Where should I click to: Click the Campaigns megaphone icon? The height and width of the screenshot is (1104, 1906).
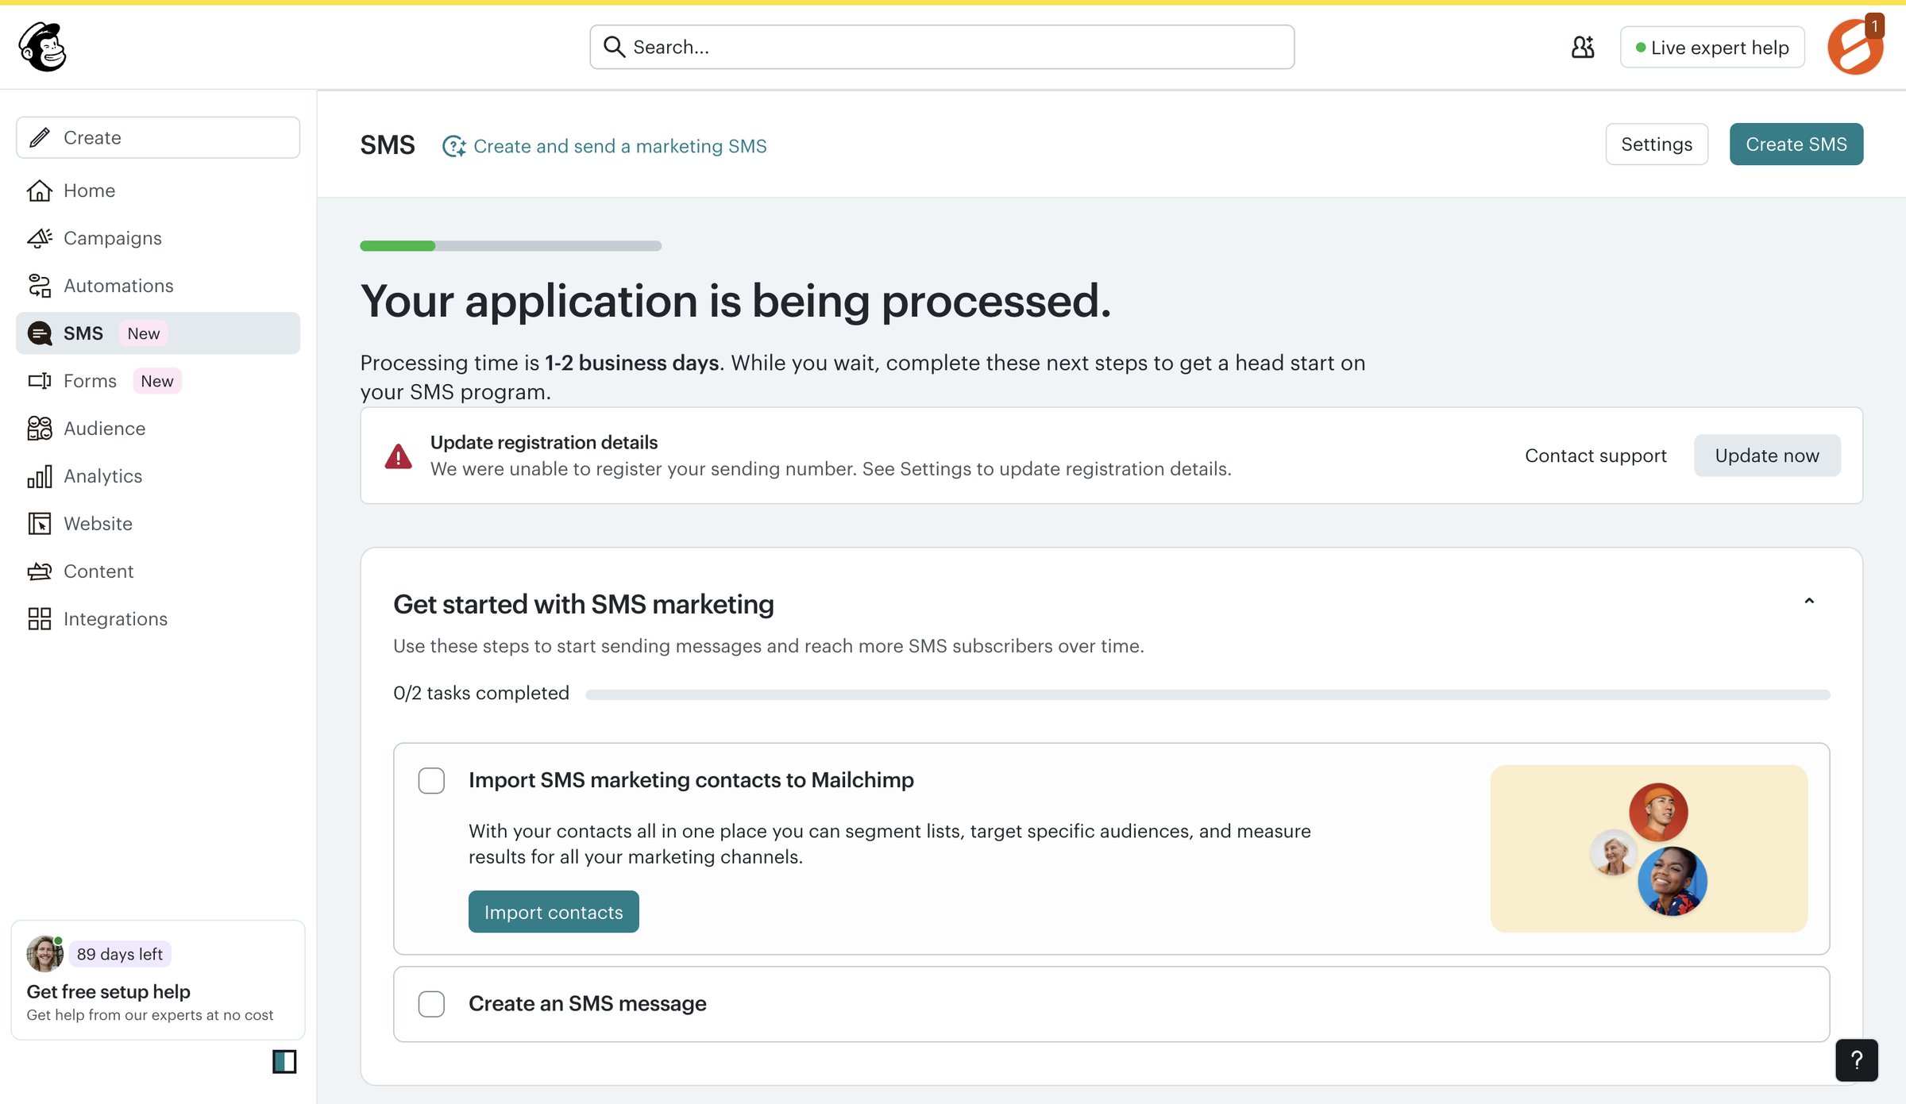coord(40,238)
